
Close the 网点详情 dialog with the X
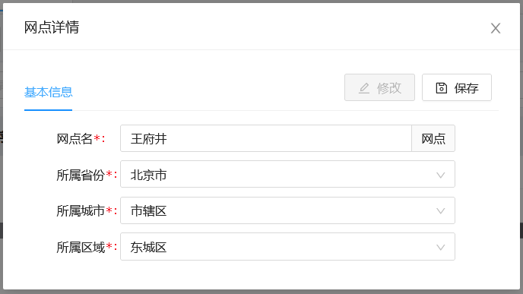[x=496, y=28]
